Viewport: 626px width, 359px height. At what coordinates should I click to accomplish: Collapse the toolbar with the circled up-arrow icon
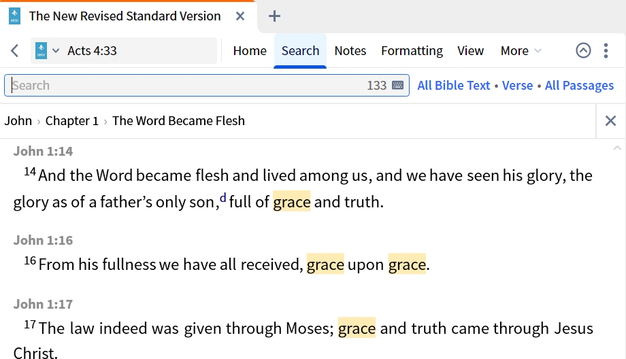coord(583,51)
